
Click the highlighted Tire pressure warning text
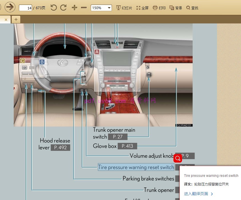[x=136, y=167]
